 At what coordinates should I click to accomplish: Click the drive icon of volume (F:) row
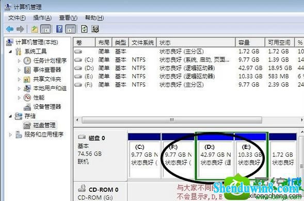tap(78, 85)
